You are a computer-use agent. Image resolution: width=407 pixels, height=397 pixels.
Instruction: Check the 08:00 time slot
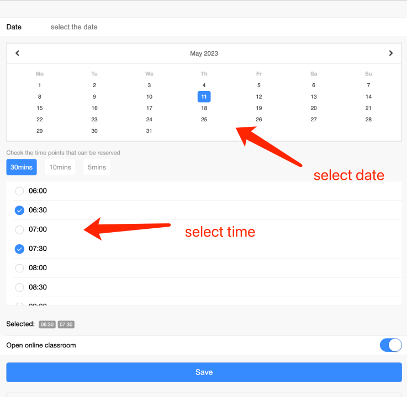[x=19, y=268]
